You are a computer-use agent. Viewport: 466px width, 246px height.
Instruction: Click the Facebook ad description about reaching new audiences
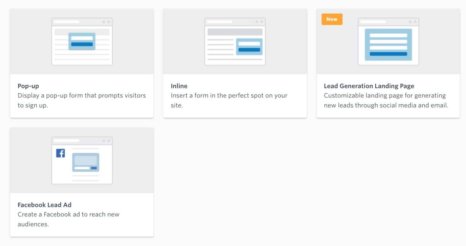point(69,219)
